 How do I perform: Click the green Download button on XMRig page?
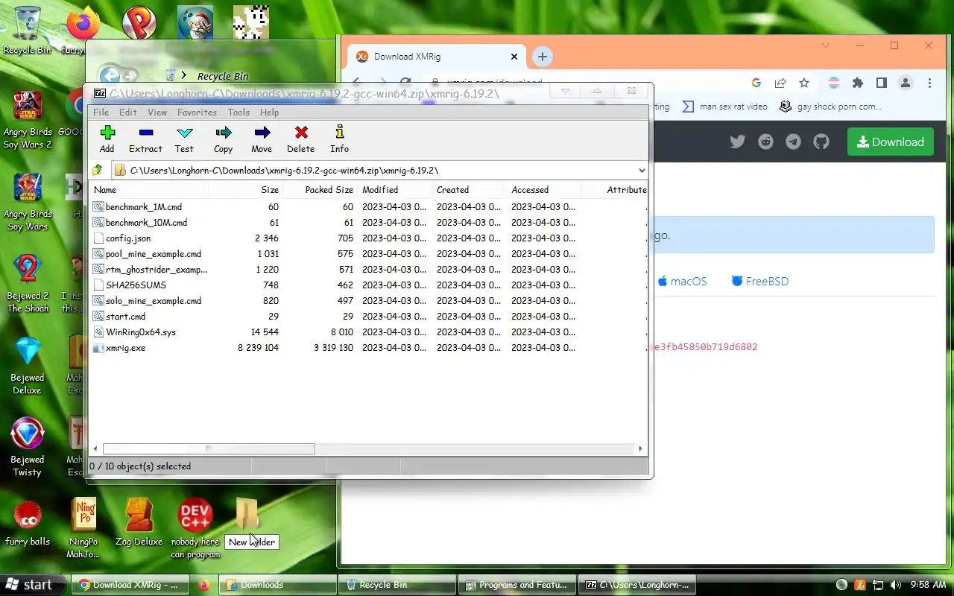(890, 142)
